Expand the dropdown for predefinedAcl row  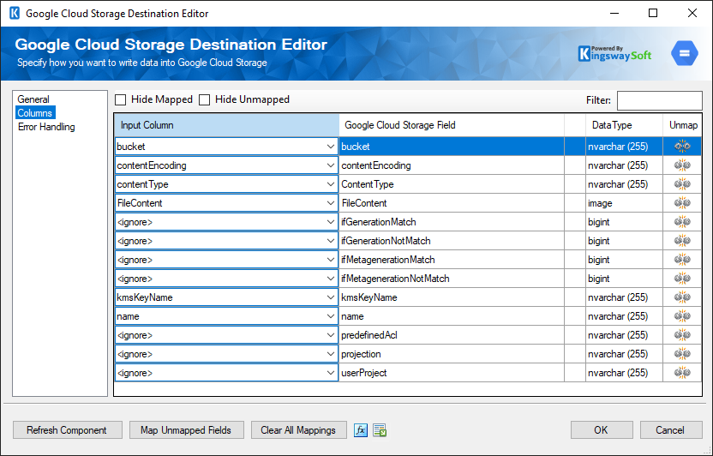pyautogui.click(x=331, y=335)
